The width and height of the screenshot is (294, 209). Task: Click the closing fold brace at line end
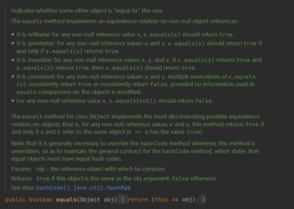(x=203, y=199)
